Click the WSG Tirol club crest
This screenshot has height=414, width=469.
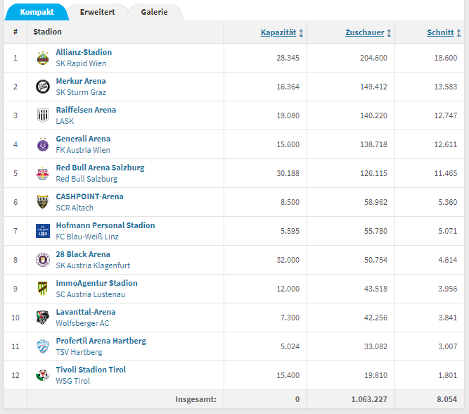coord(43,375)
